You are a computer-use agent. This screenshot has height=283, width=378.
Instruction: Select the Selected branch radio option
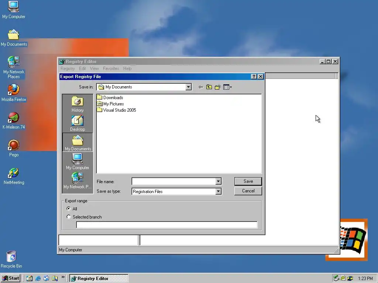(x=69, y=217)
